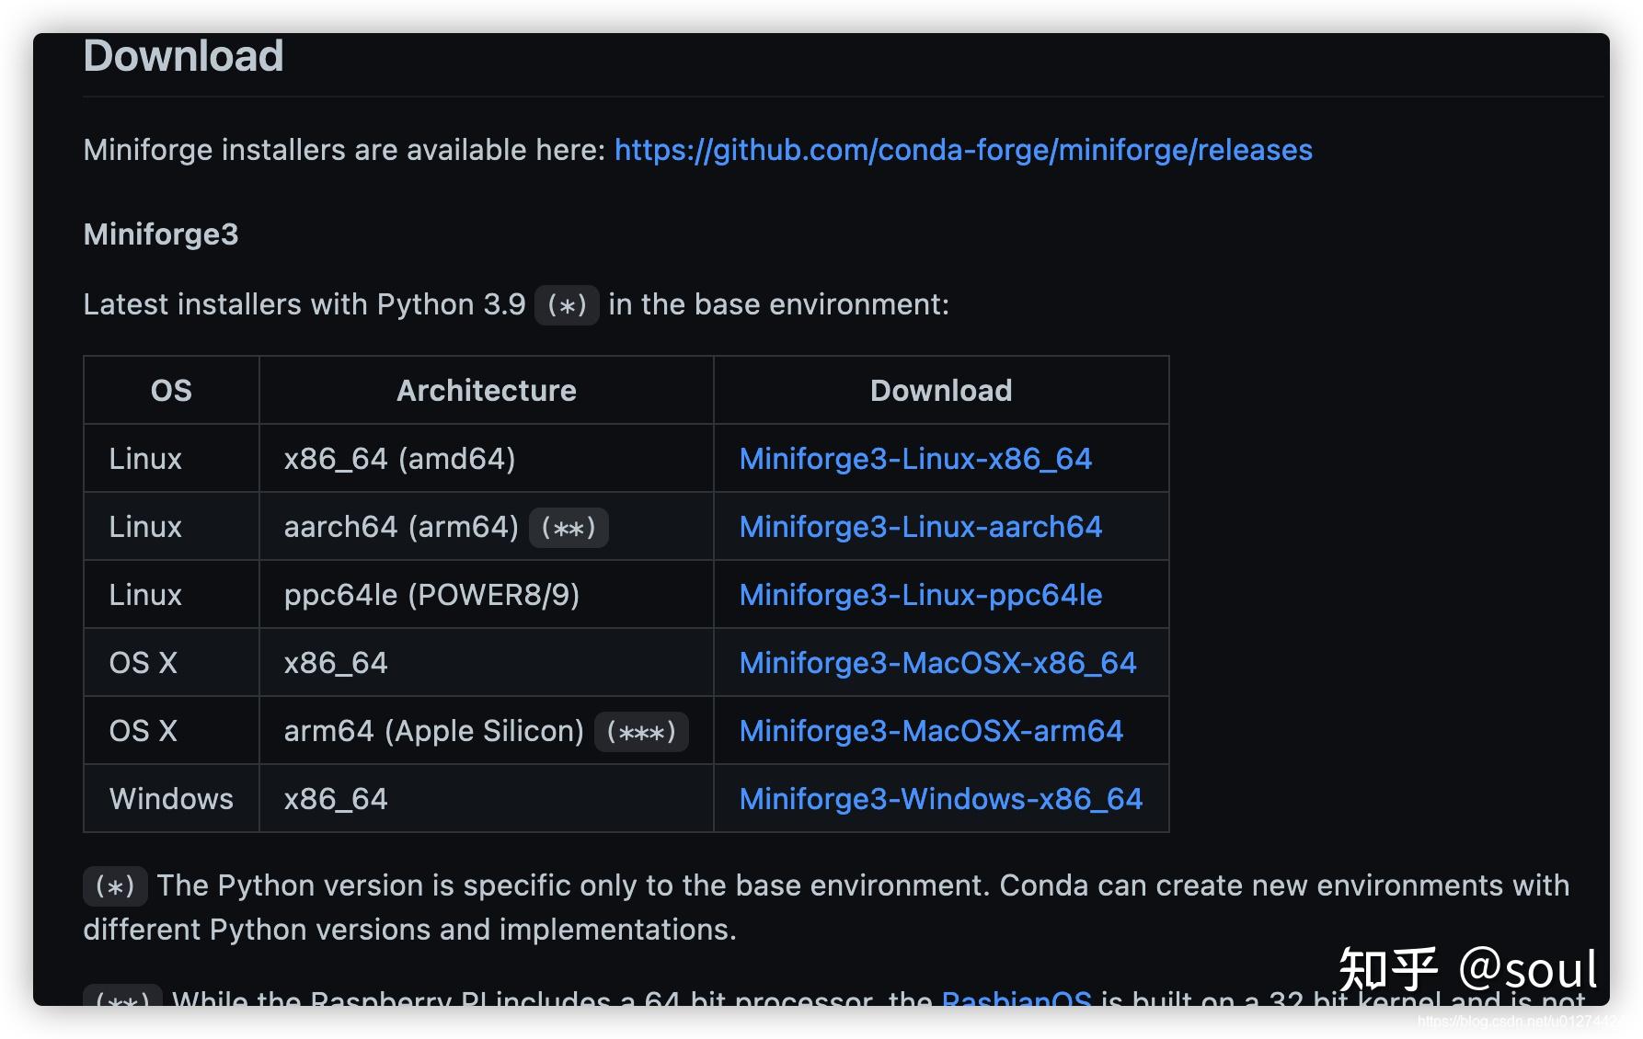1643x1039 pixels.
Task: Click the OS column header
Action: 171,391
